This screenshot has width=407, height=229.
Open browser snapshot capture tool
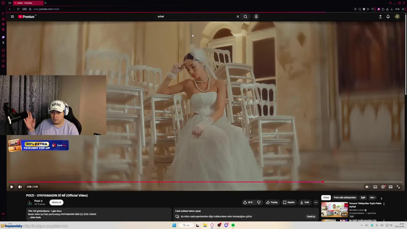[x=360, y=9]
